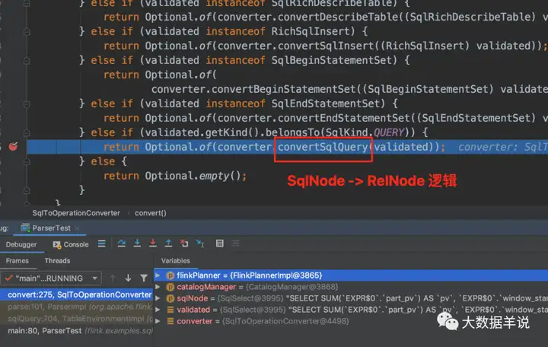Expand the catalogManager variable
Screen dimensions: 548x347
(x=158, y=287)
